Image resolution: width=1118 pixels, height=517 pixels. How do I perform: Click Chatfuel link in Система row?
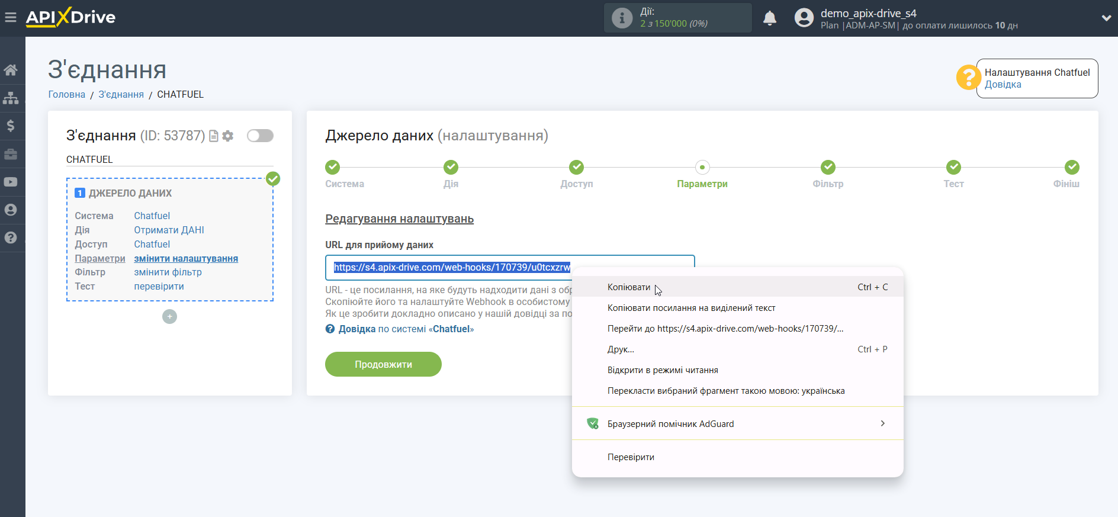coord(152,216)
